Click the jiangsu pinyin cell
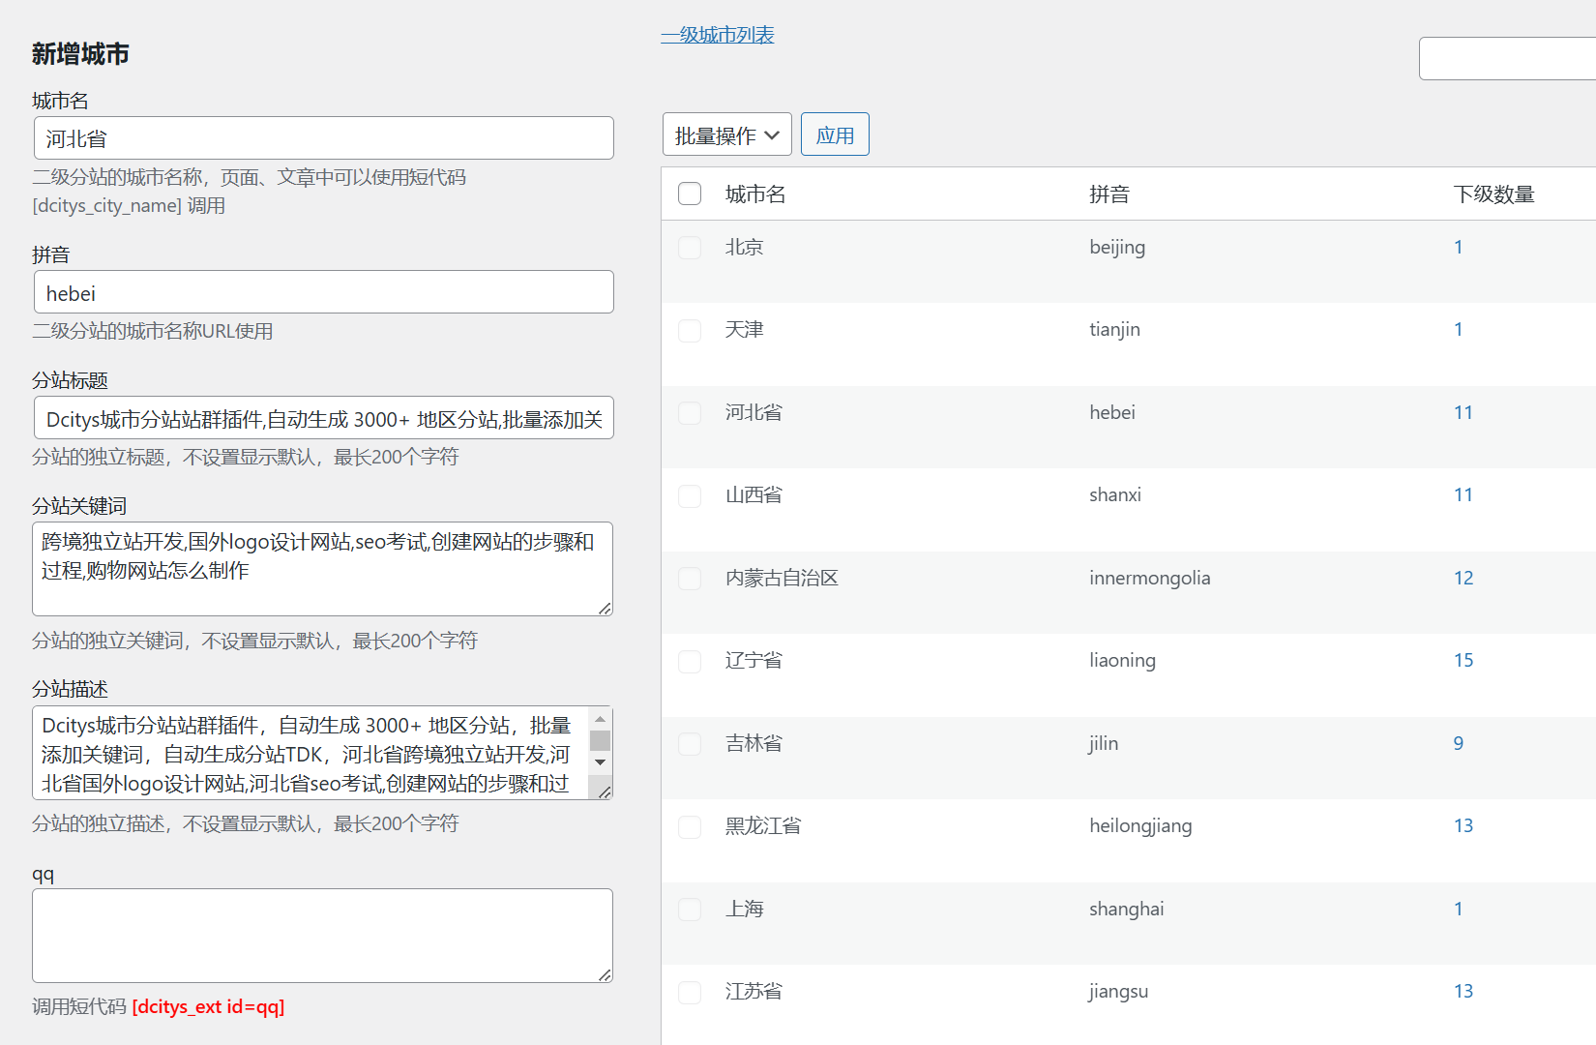 coord(1119,992)
